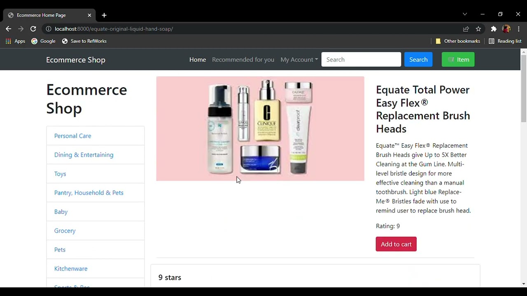527x296 pixels.
Task: Focus the Search input field
Action: tap(361, 60)
